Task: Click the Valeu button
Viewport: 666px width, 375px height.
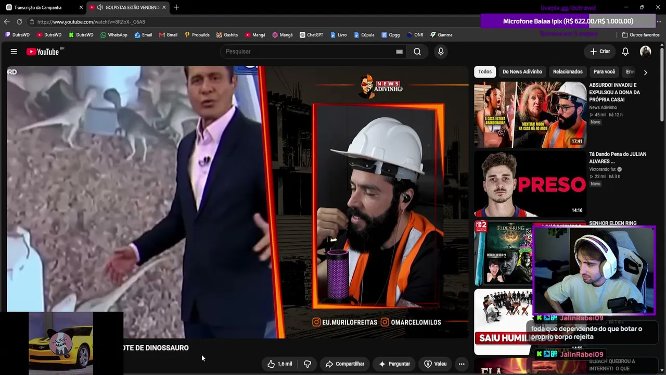Action: click(436, 364)
